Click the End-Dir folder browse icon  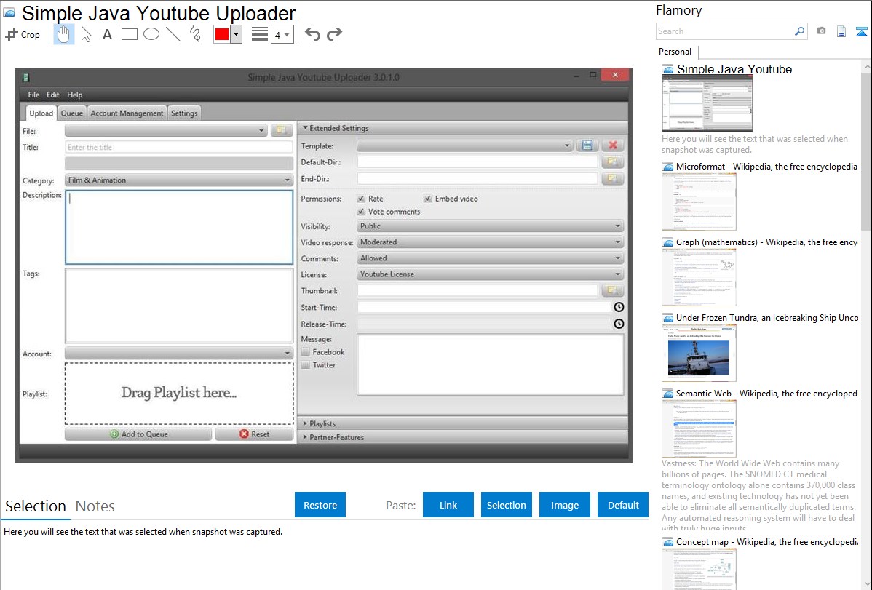coord(612,178)
